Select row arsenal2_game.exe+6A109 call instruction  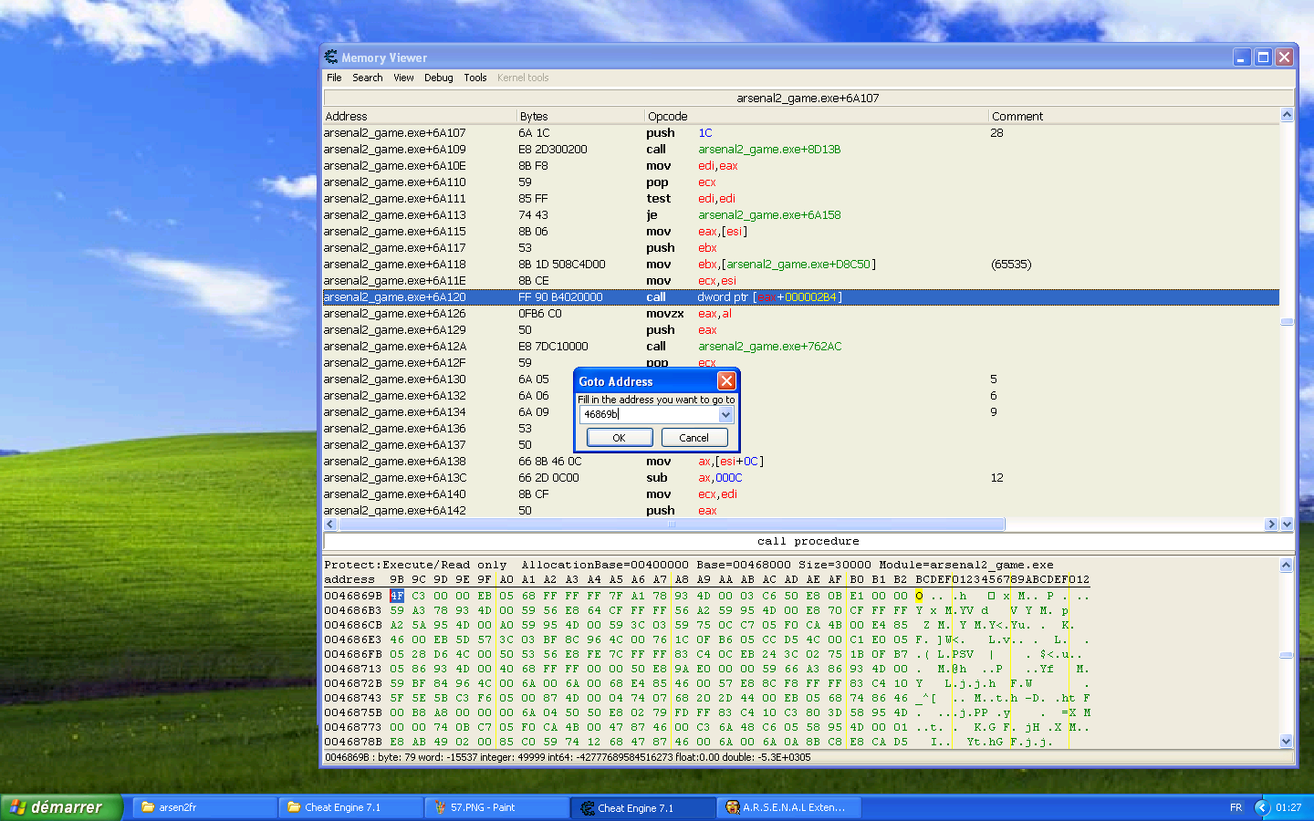tap(801, 150)
